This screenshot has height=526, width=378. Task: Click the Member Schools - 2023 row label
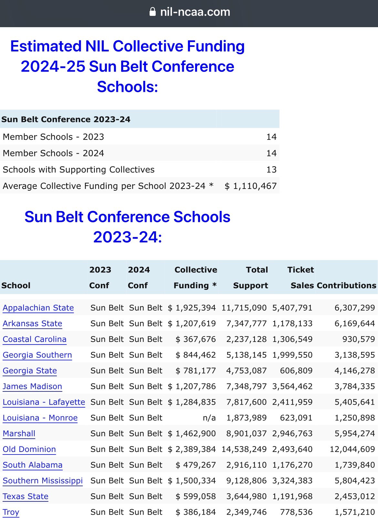(x=53, y=137)
